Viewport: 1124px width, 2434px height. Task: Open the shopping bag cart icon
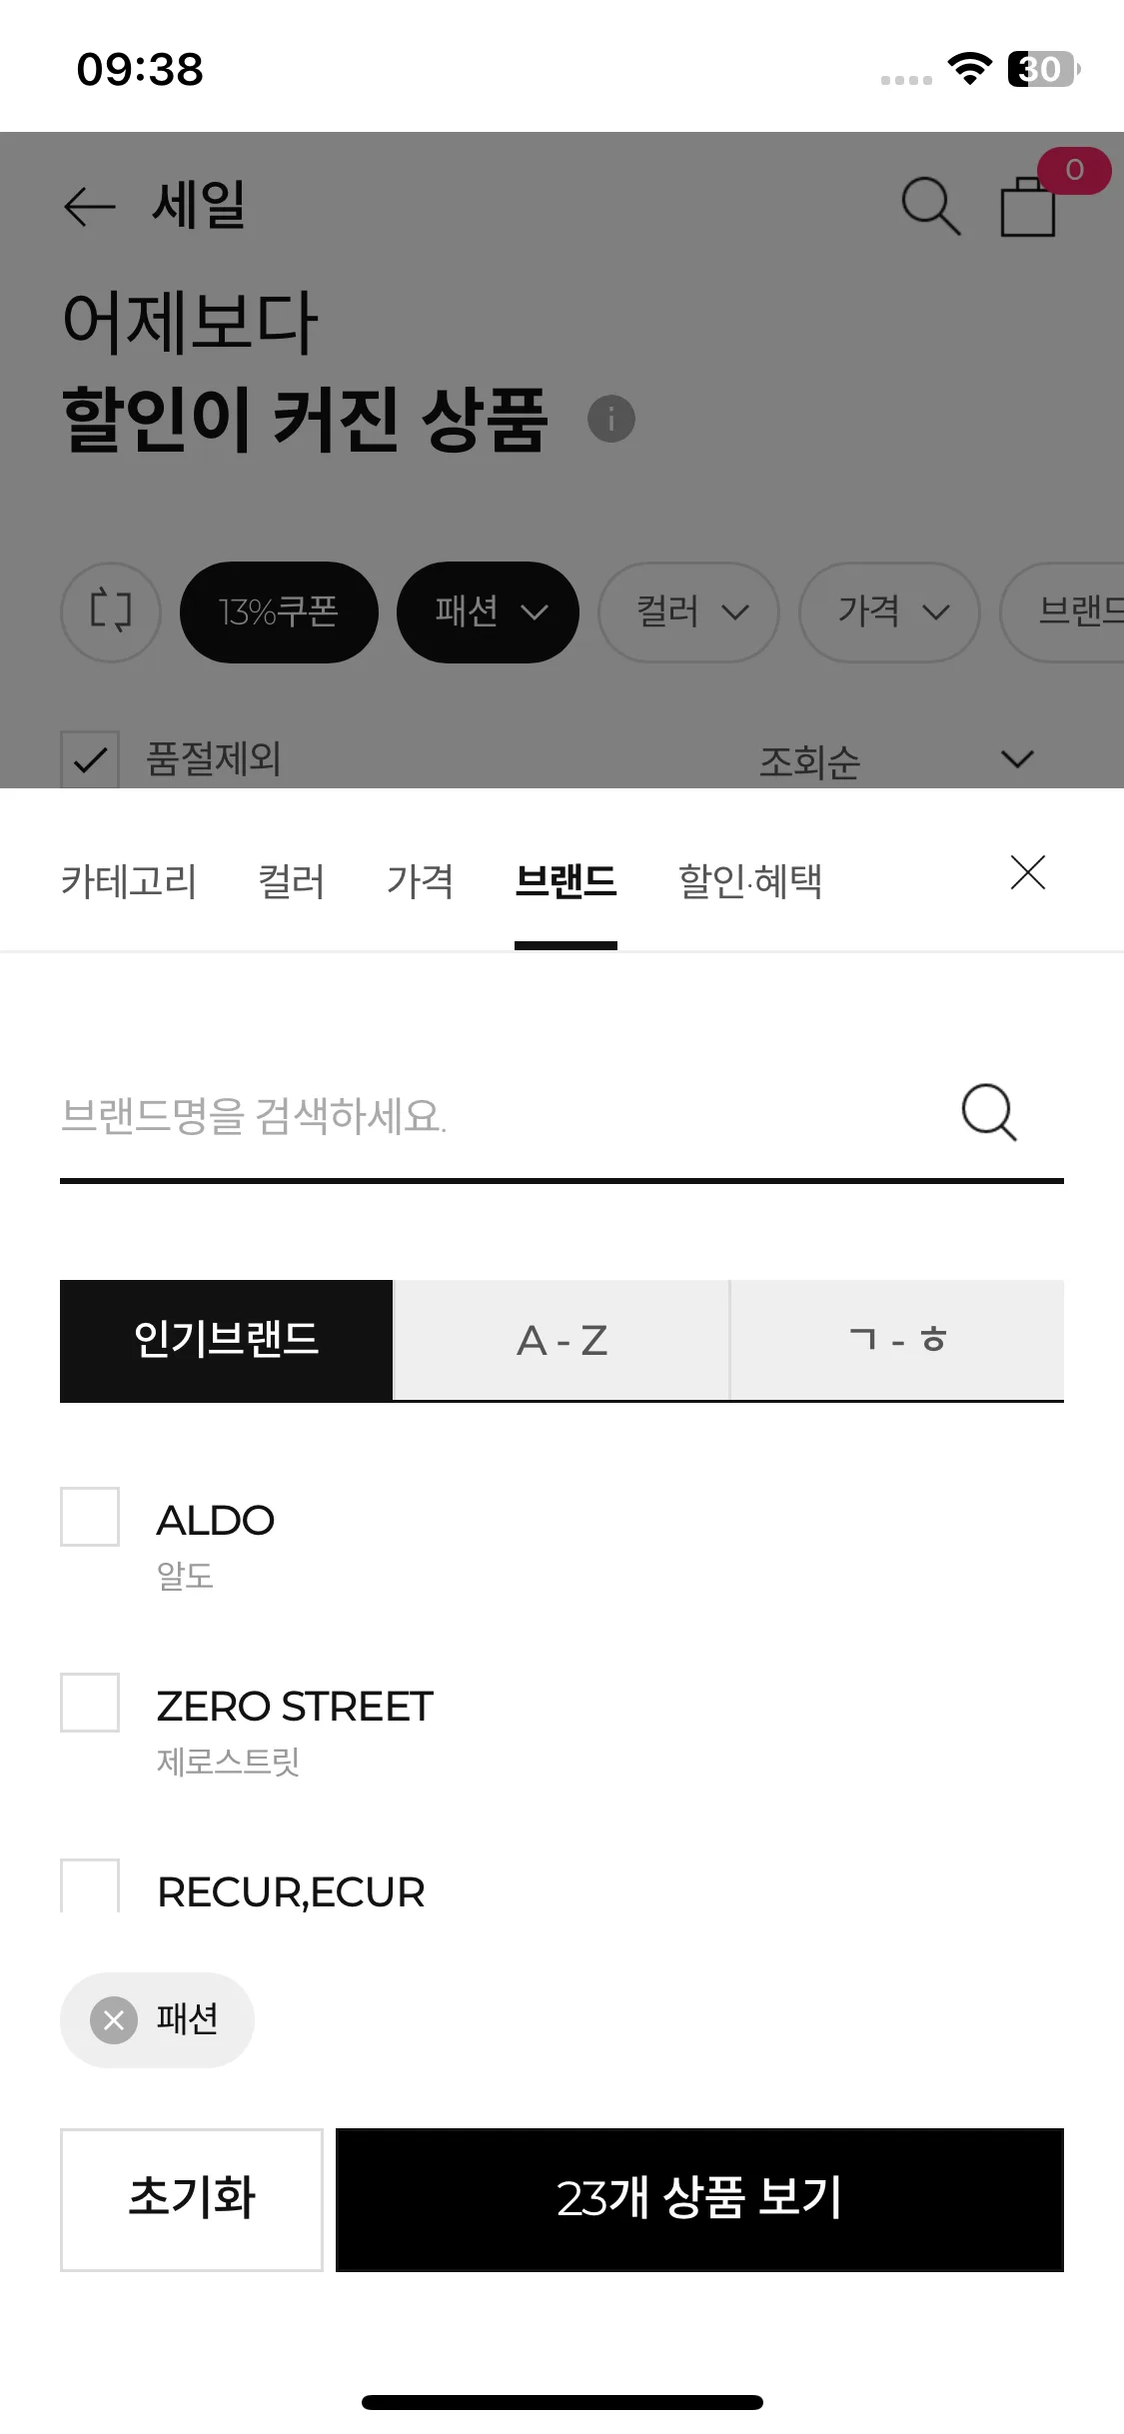click(1028, 206)
